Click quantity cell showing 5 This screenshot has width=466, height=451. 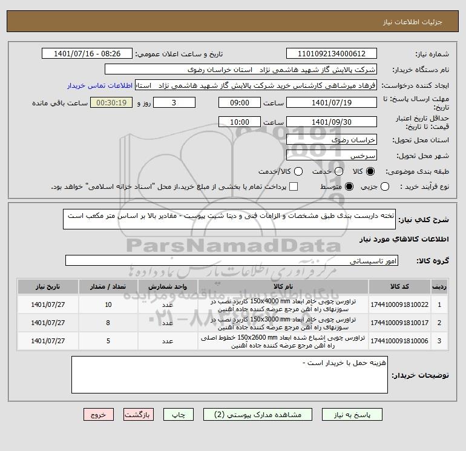tap(108, 341)
